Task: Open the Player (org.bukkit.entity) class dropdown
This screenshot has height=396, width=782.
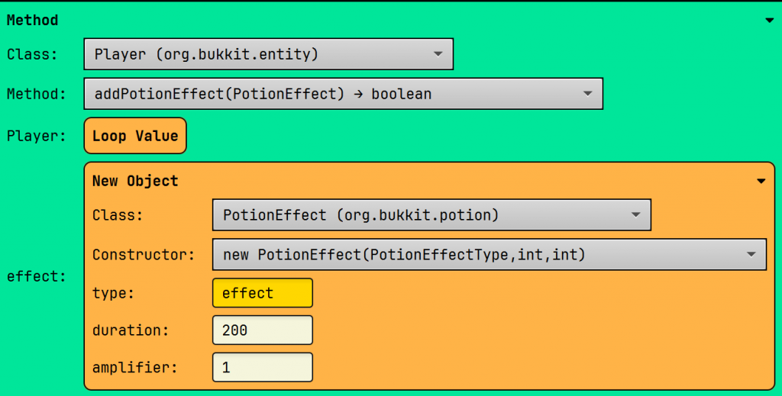Action: click(x=268, y=54)
